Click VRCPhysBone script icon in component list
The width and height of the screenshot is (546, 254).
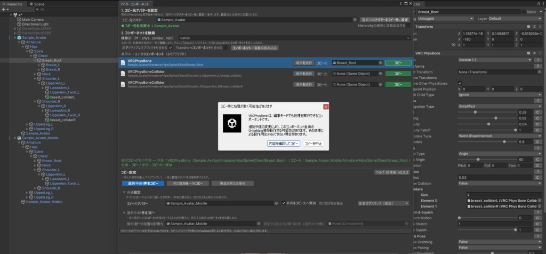[x=123, y=63]
